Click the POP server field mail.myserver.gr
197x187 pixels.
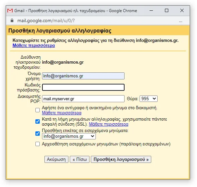tap(83, 99)
